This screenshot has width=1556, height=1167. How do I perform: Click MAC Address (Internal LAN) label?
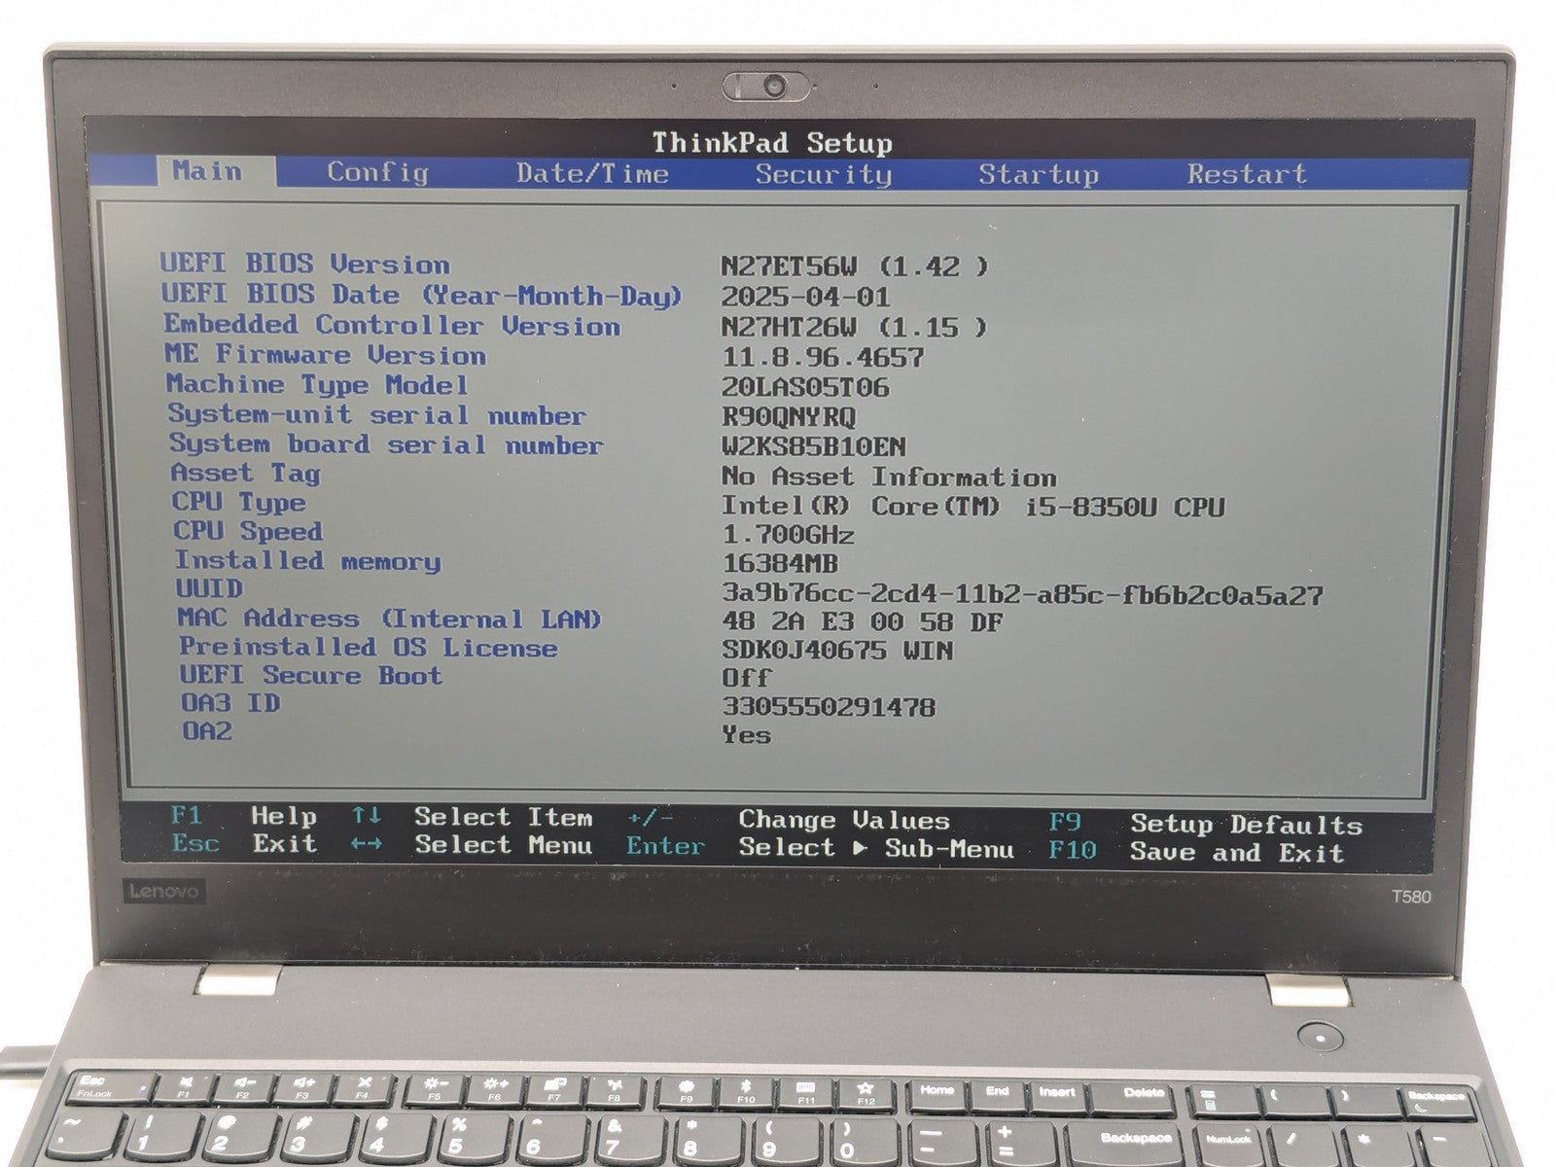tap(390, 619)
